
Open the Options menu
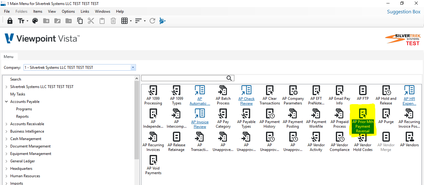(x=68, y=11)
